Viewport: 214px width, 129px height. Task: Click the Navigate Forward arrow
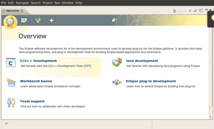point(185,11)
